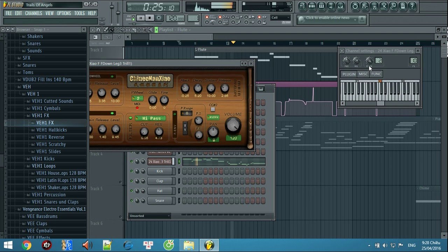448x252 pixels.
Task: Click the Pause playback button
Action: pyautogui.click(x=141, y=18)
